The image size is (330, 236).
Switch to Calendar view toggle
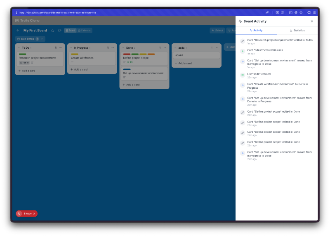pos(85,31)
